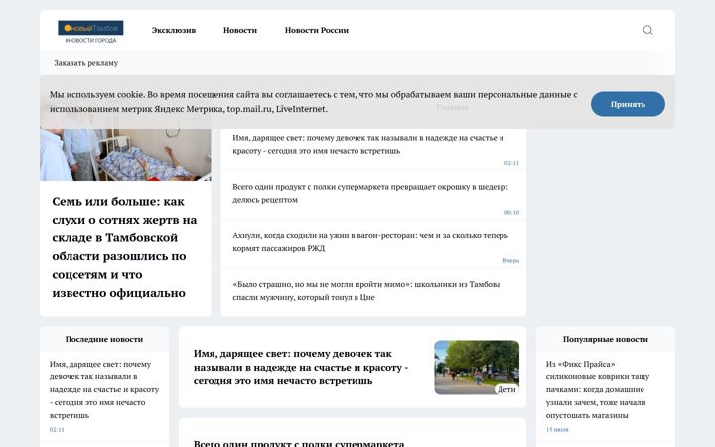715x447 pixels.
Task: Open the Фикс Прайс силиконовые коврики article
Action: (598, 389)
